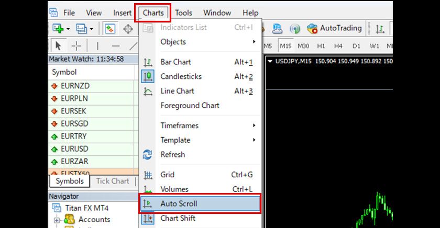
Task: Click the New Chart toolbar icon
Action: [x=58, y=28]
